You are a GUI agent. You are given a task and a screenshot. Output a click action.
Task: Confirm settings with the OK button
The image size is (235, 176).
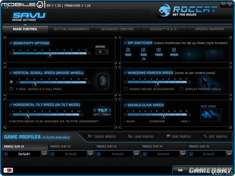pyautogui.click(x=180, y=170)
